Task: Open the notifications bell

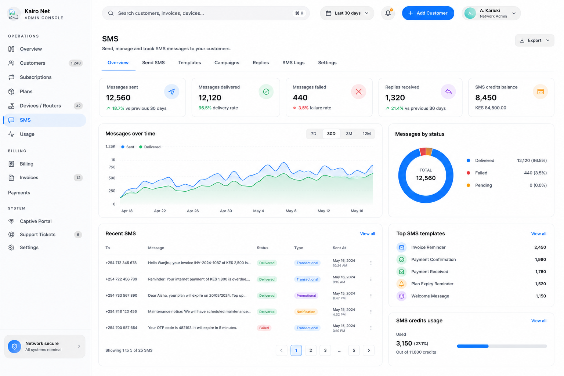Action: 388,13
